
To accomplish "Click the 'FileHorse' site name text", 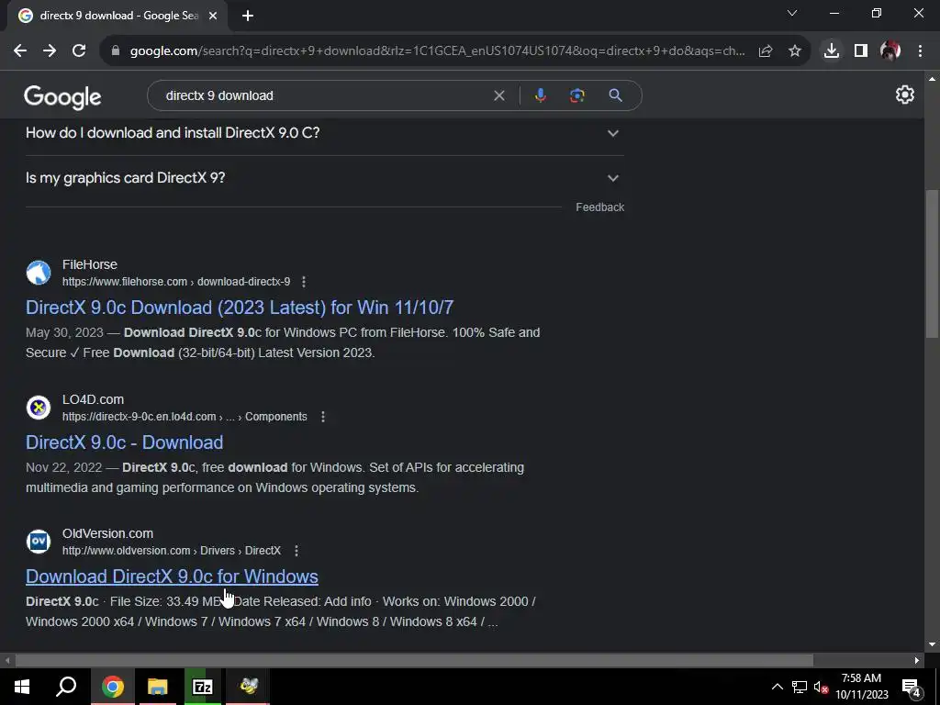I will [x=90, y=265].
